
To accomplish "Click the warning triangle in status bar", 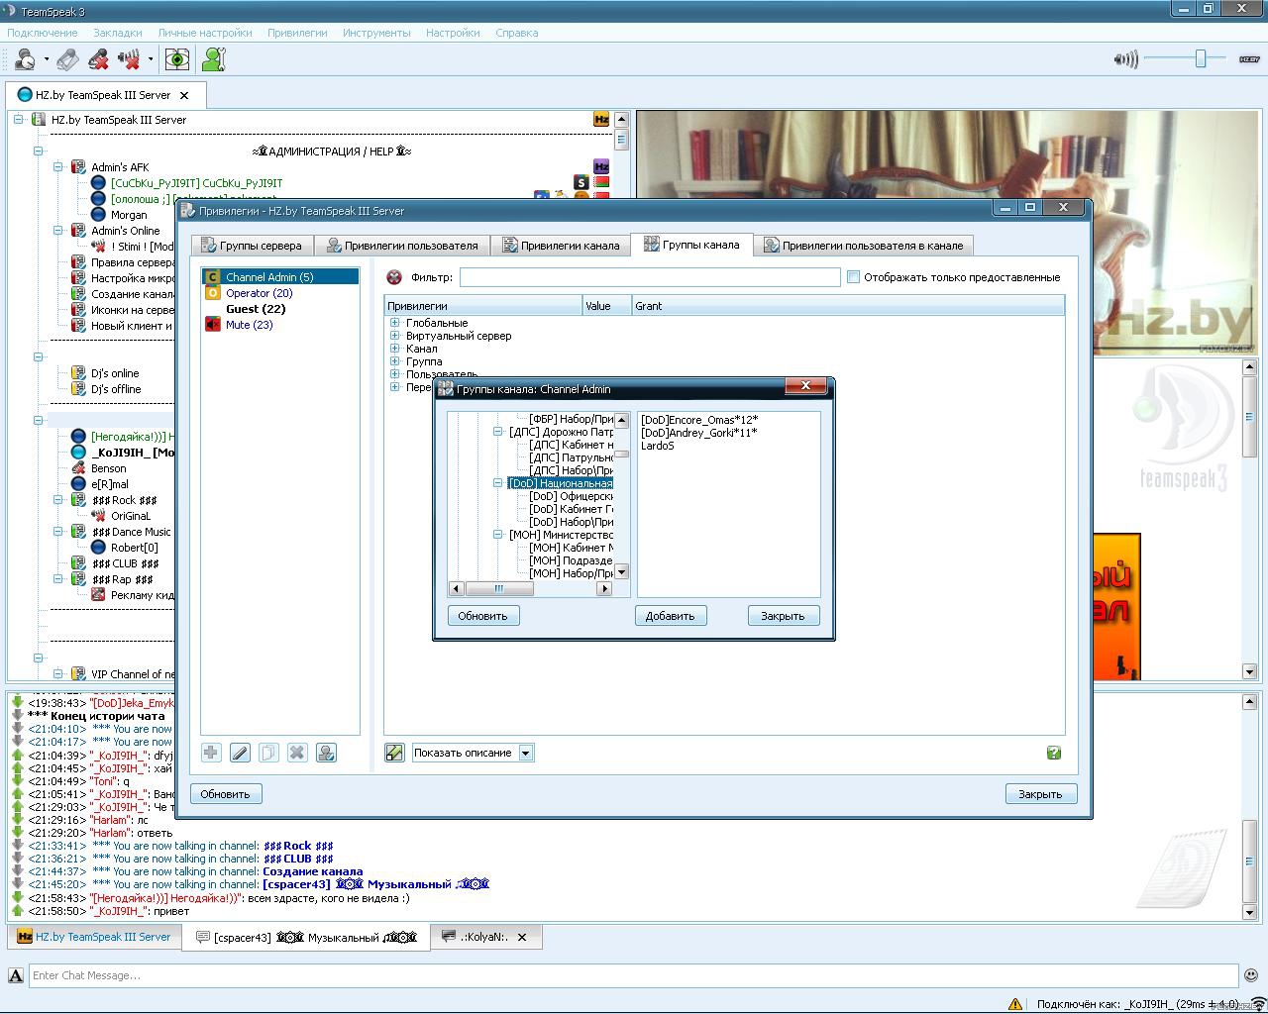I will [x=1014, y=1004].
